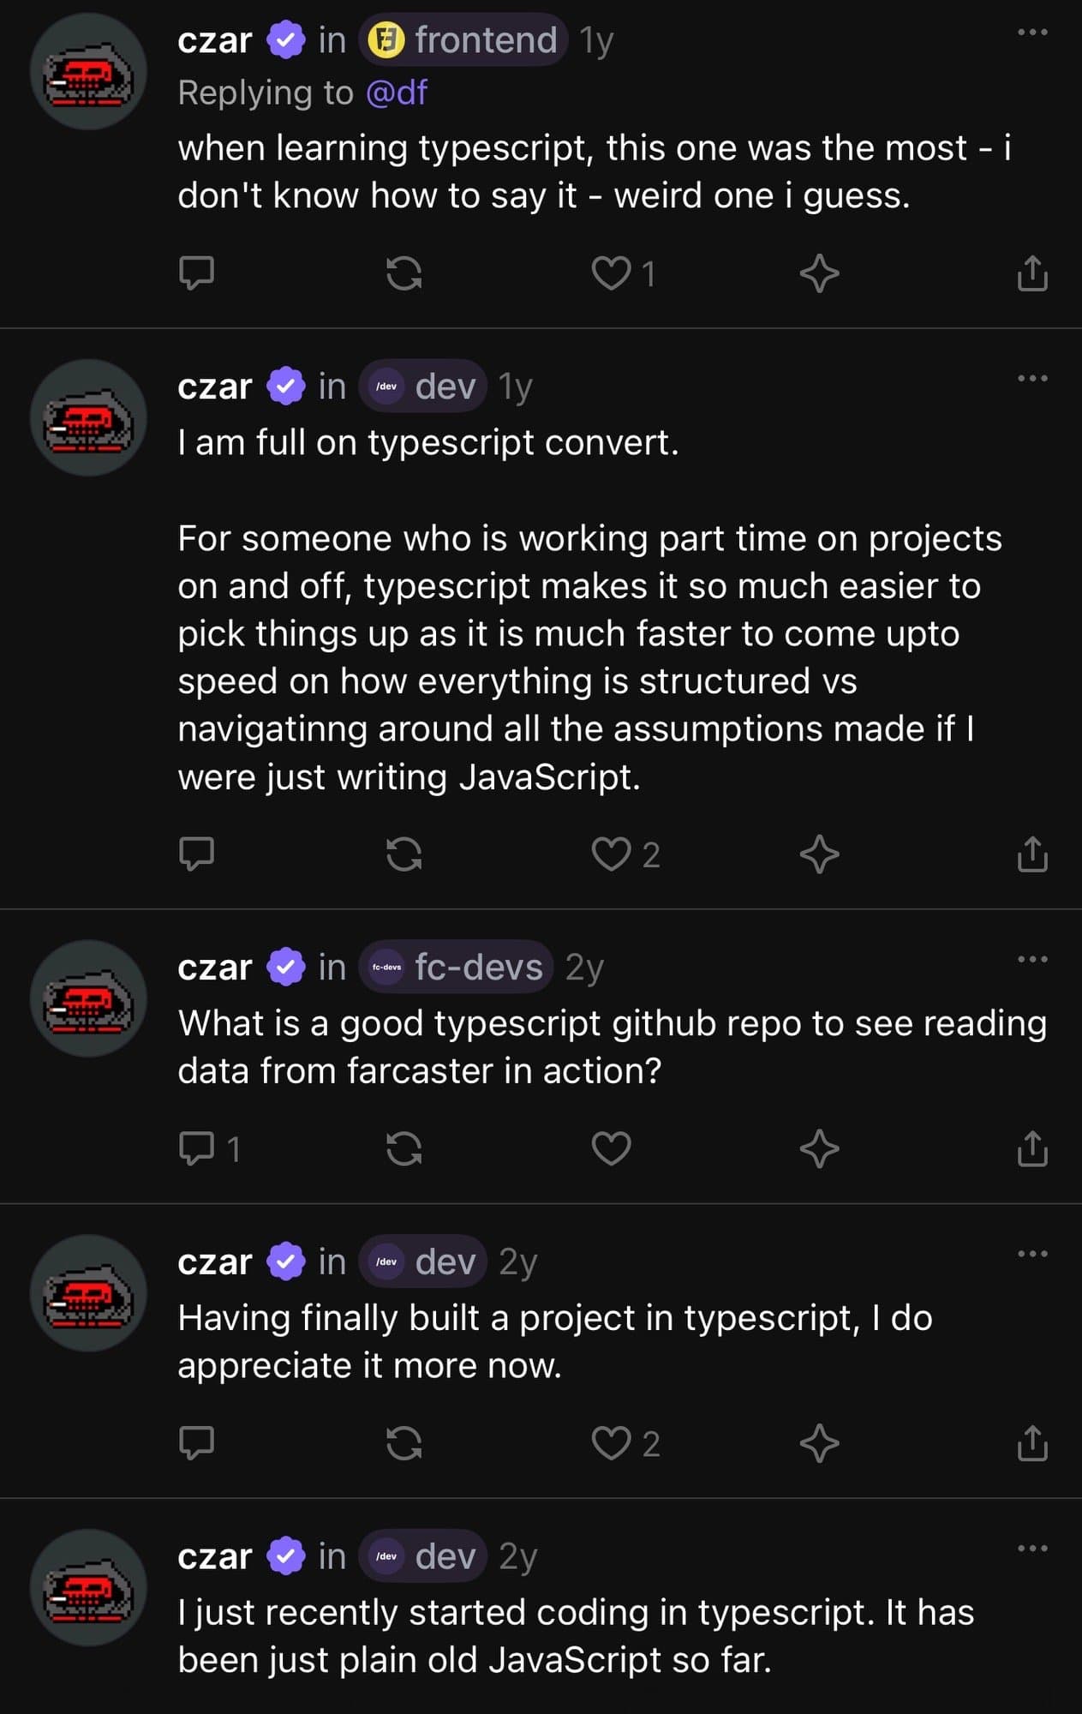Click czar's avatar on the top cast
Image resolution: width=1082 pixels, height=1714 pixels.
coord(88,73)
